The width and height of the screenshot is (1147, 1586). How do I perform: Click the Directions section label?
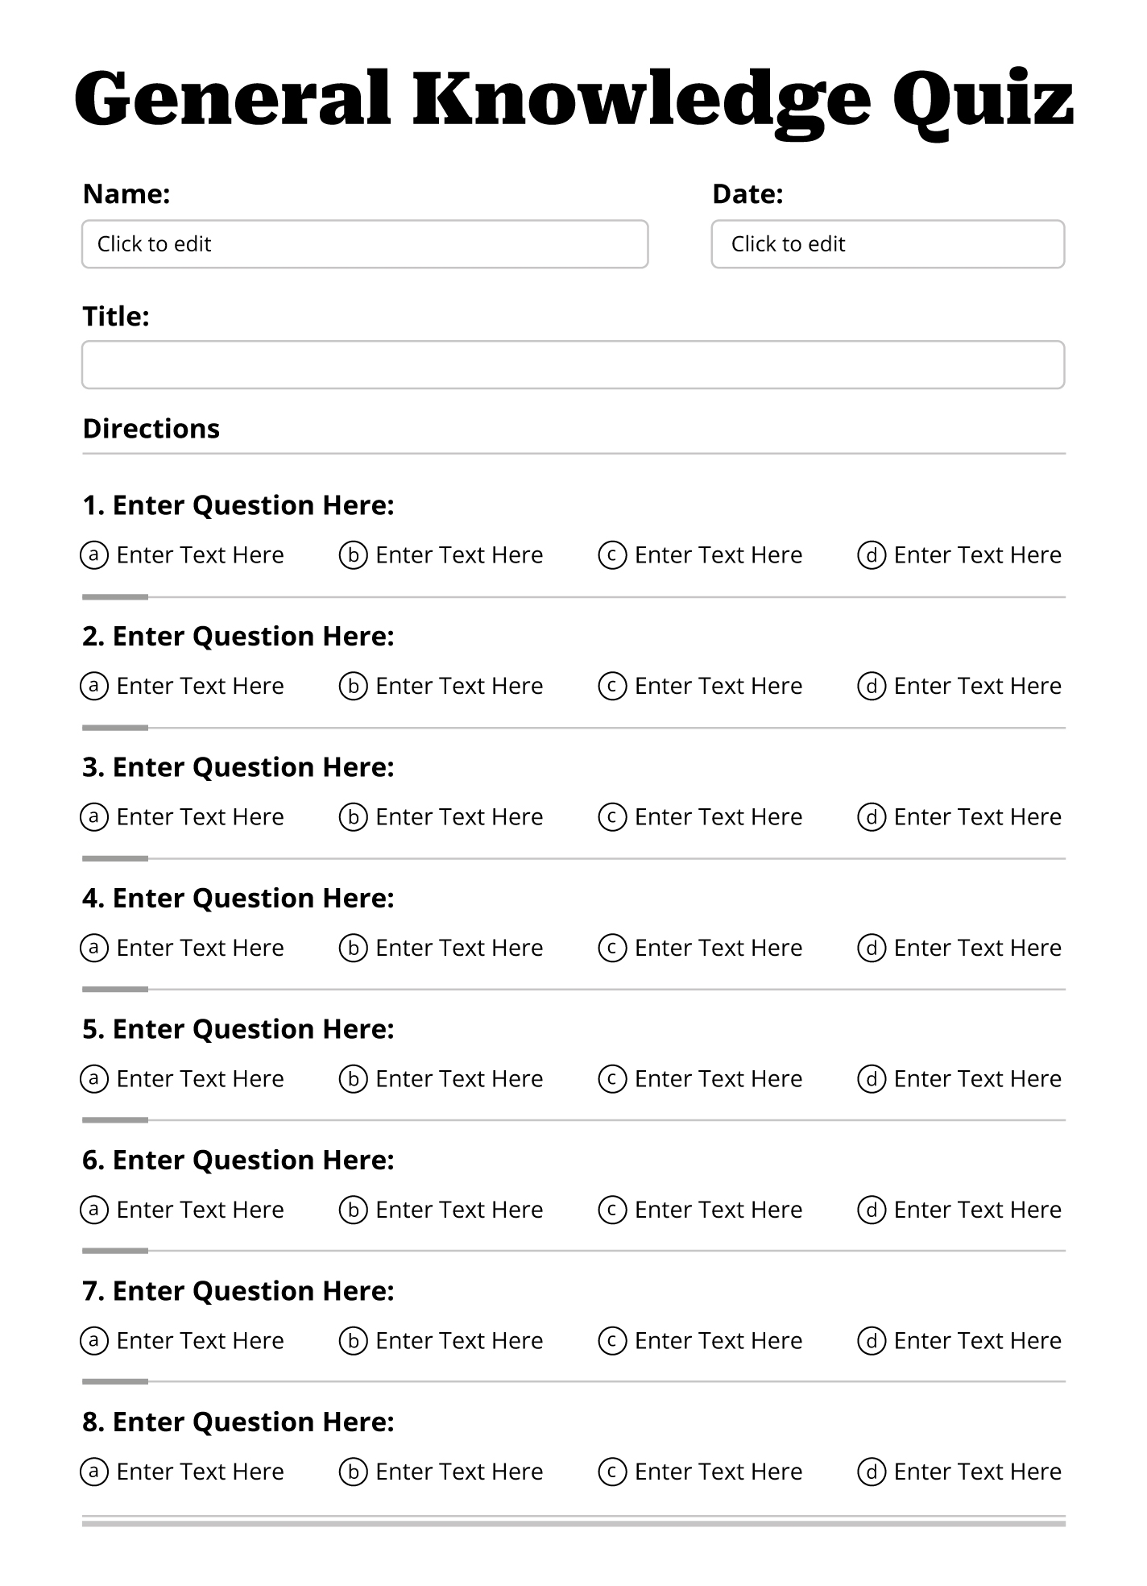tap(151, 429)
